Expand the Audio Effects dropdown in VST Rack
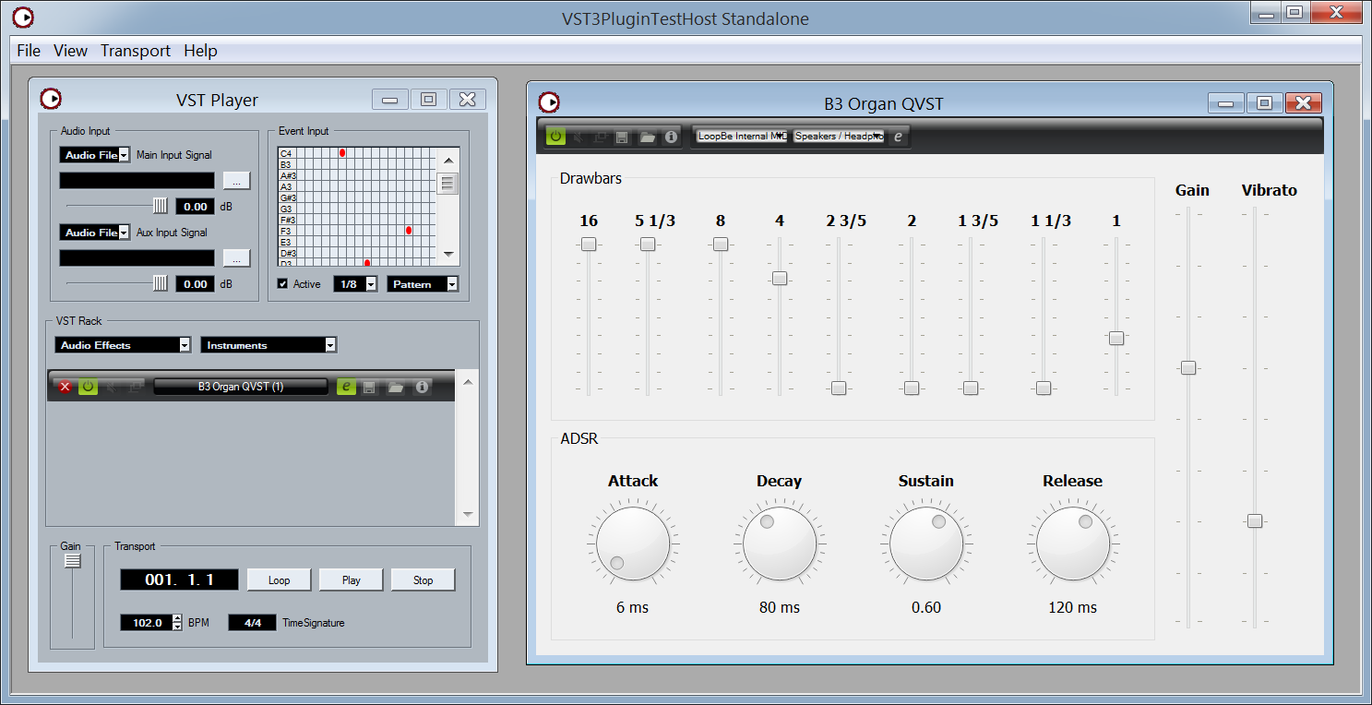 (x=123, y=345)
